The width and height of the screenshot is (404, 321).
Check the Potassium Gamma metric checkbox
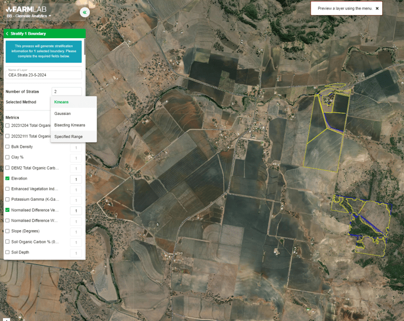tap(8, 200)
